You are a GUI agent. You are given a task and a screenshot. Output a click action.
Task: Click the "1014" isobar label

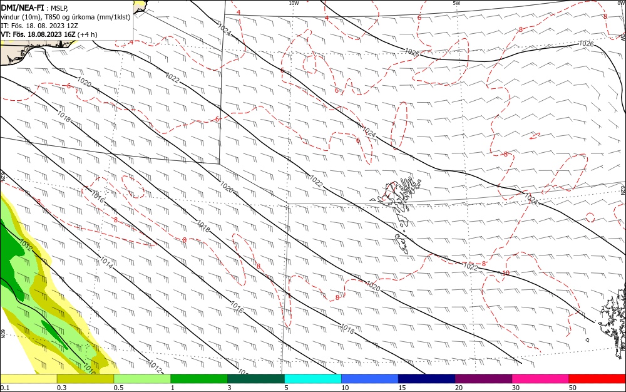coord(106,262)
